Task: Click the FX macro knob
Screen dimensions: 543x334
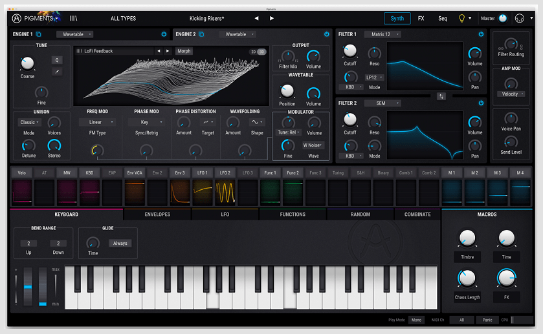Action: (507, 278)
